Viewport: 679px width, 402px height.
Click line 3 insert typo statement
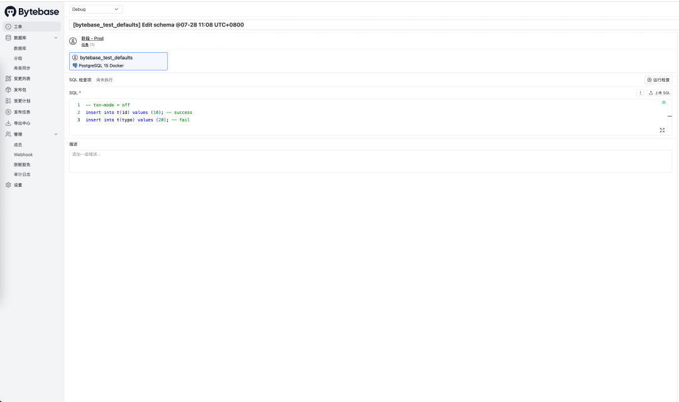click(x=137, y=120)
